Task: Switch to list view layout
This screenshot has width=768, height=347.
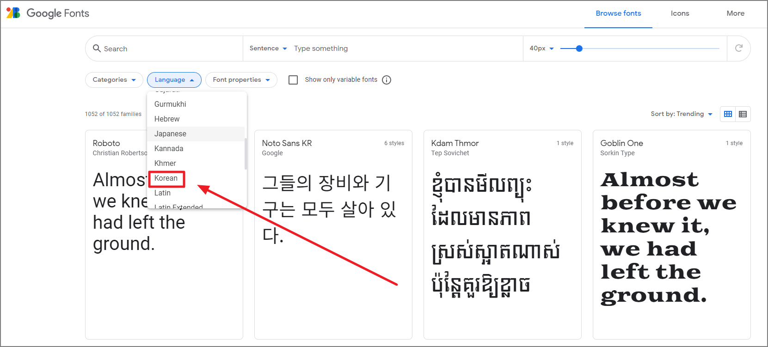Action: point(743,114)
